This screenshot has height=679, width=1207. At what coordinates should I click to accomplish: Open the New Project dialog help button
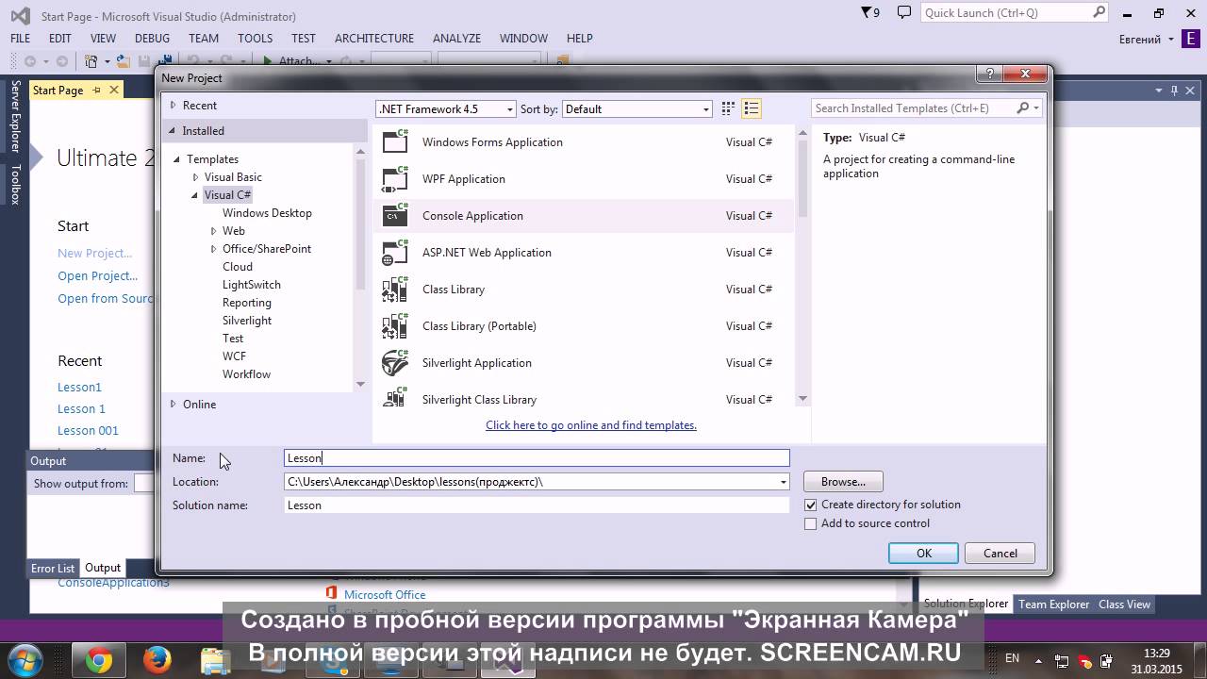[989, 75]
